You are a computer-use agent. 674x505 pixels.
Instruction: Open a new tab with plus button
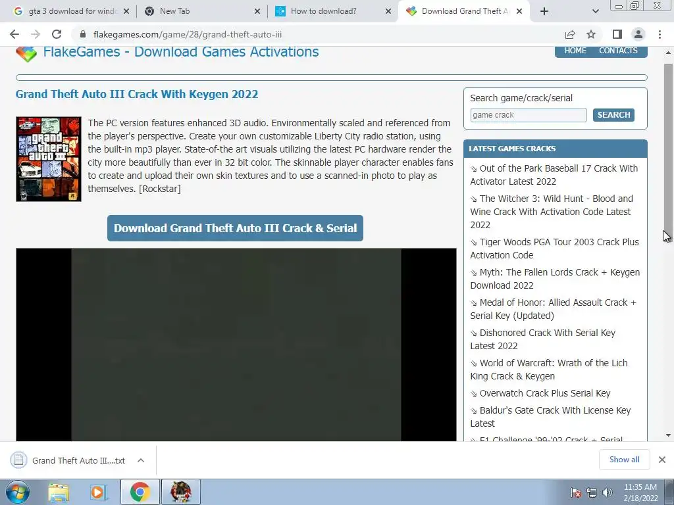pos(544,11)
